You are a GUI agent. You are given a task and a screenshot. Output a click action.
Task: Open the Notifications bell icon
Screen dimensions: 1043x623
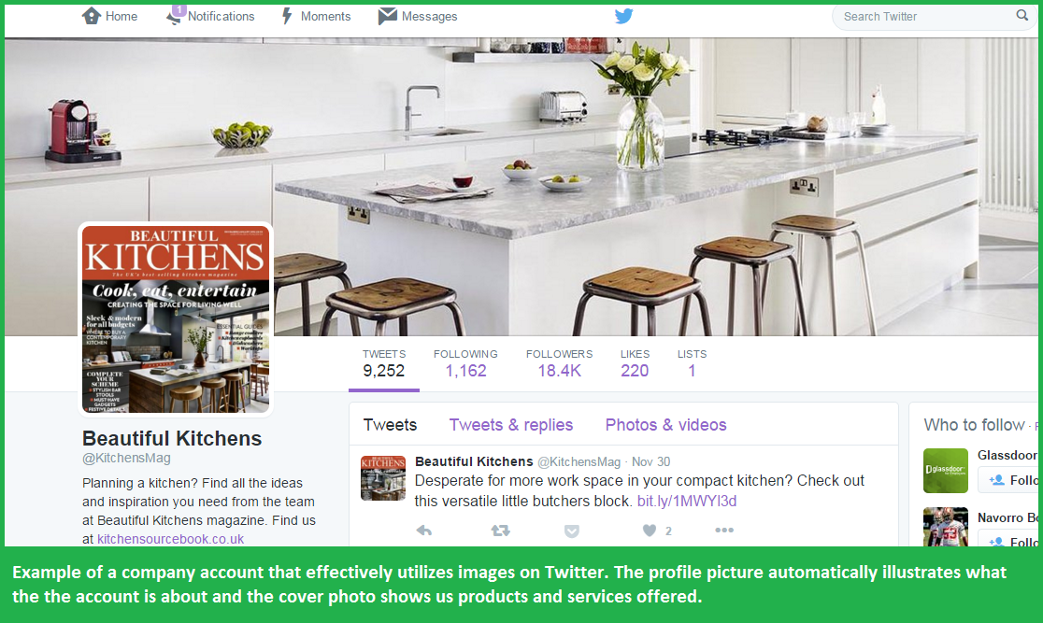click(x=175, y=15)
